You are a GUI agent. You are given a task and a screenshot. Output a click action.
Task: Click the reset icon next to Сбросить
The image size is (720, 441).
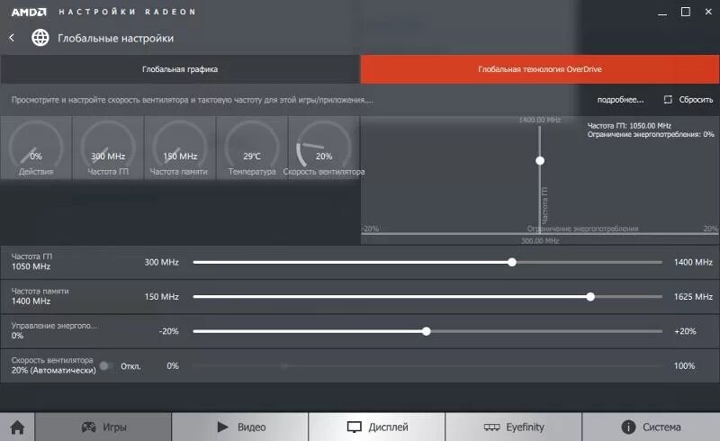[x=668, y=100]
